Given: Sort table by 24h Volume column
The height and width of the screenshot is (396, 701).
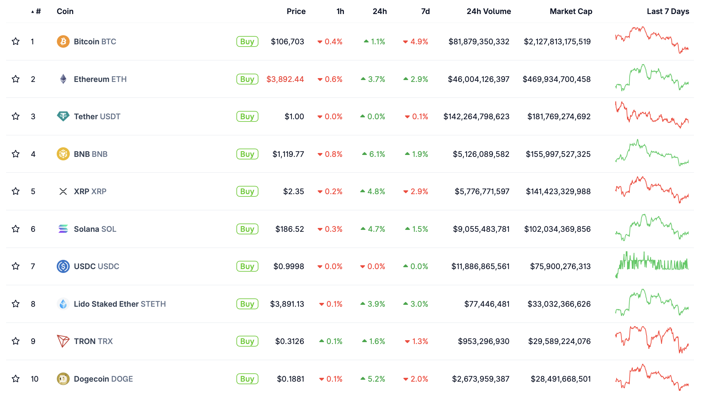Looking at the screenshot, I should coord(488,11).
